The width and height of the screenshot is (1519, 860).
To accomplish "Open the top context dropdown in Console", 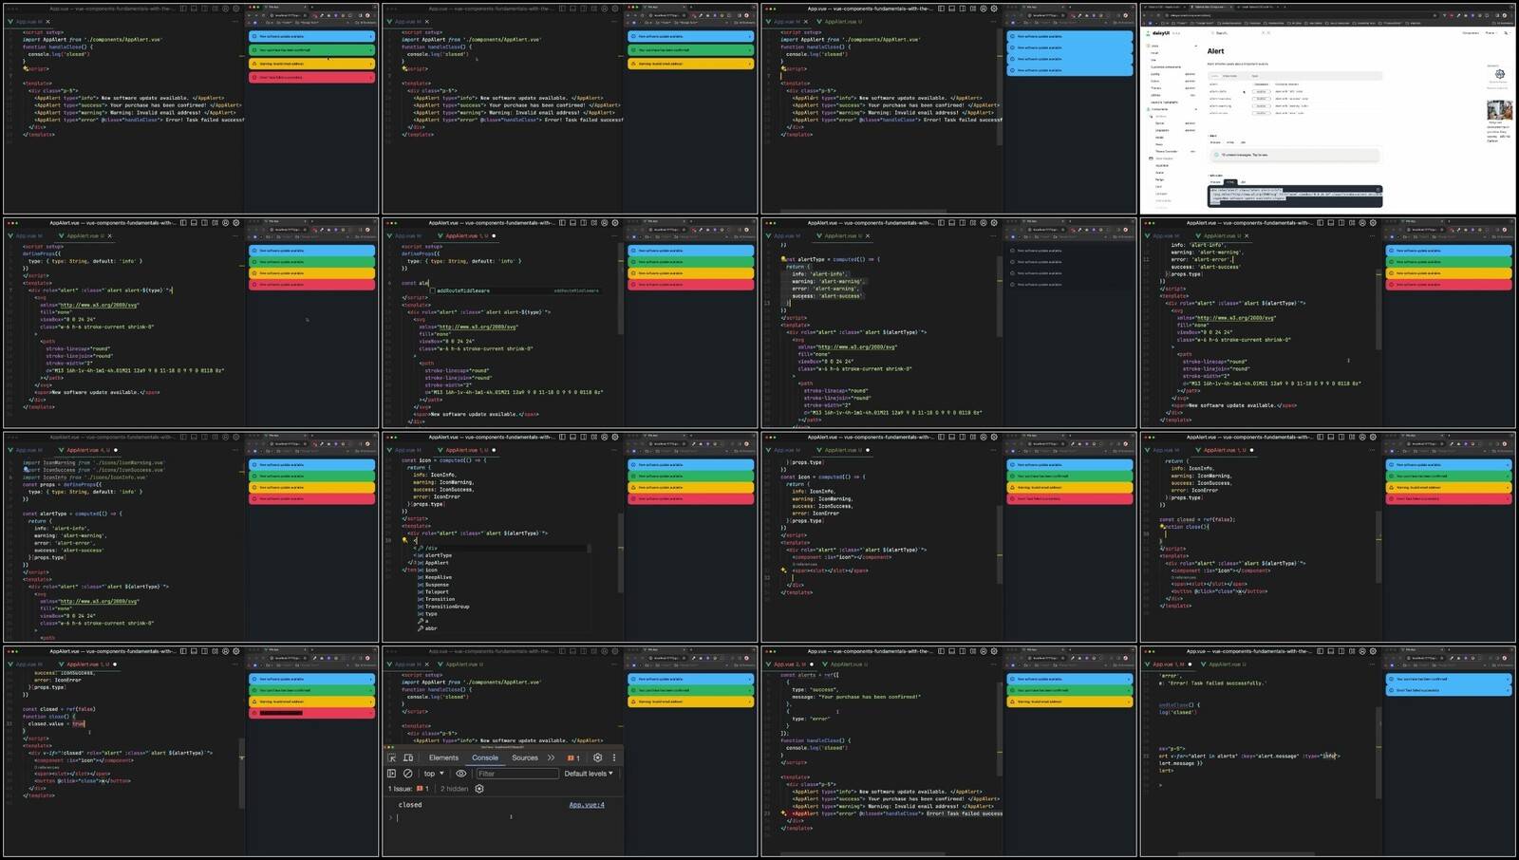I will (434, 774).
